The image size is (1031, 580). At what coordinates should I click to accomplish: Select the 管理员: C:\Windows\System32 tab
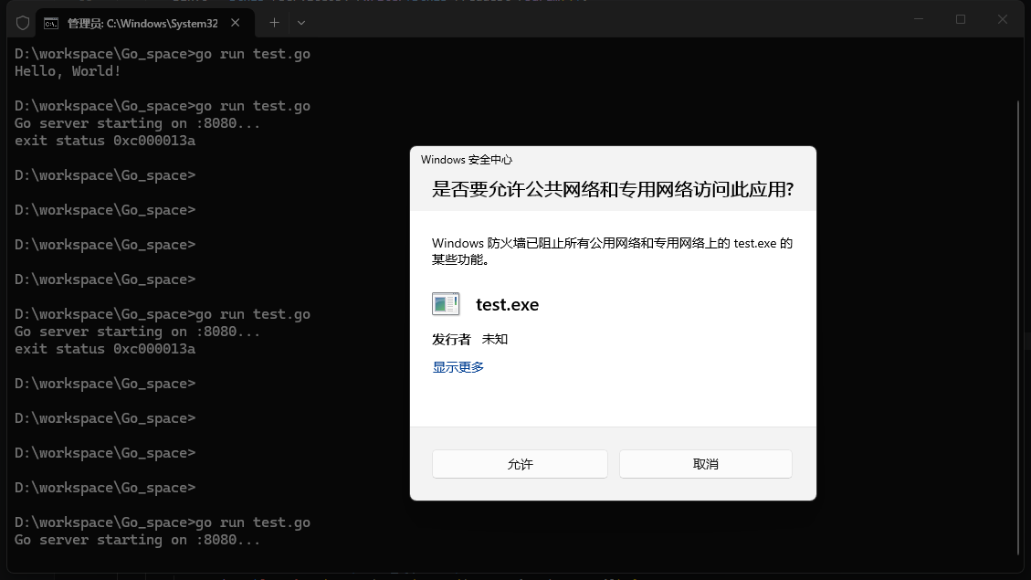pos(142,23)
